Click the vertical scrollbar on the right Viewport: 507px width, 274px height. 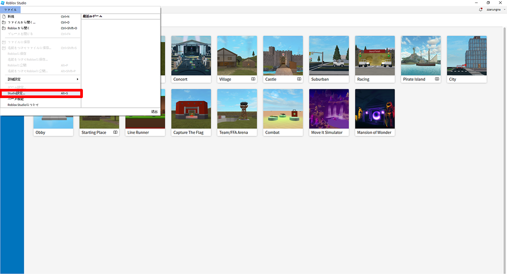coord(505,150)
